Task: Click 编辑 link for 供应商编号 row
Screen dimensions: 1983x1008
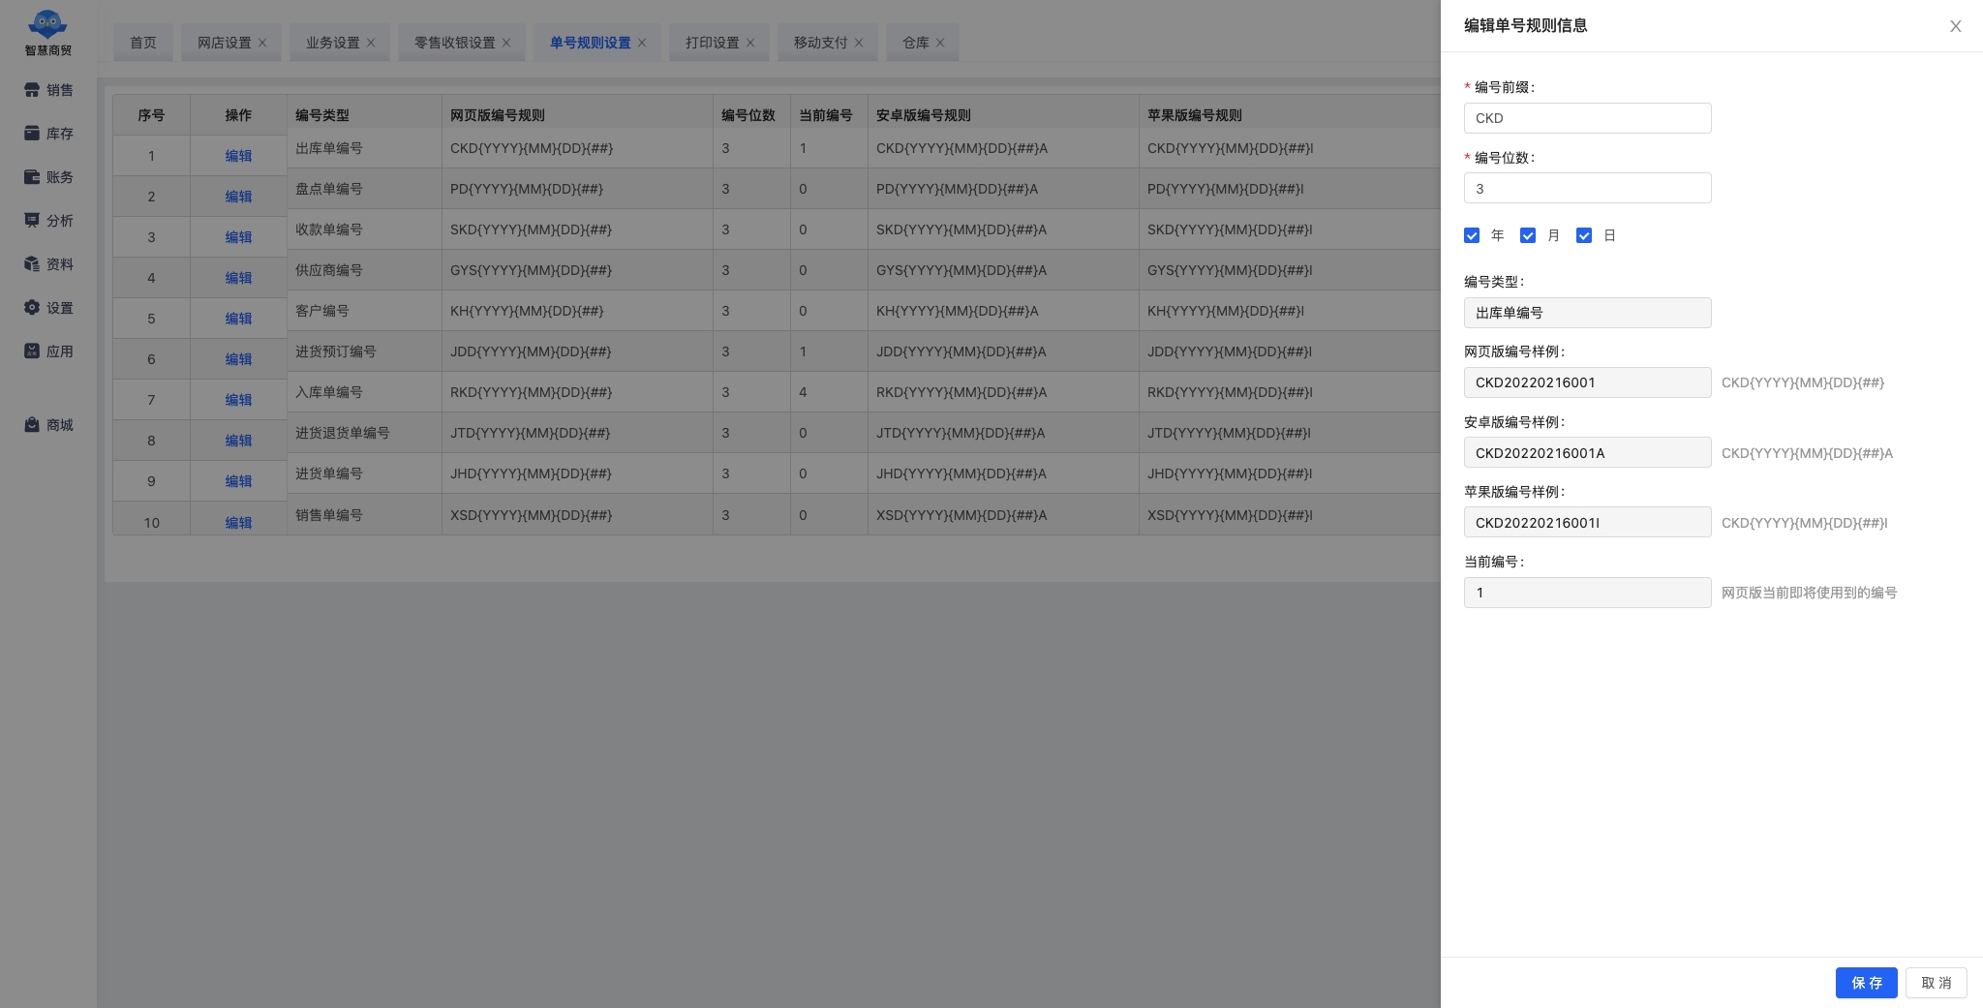Action: click(238, 278)
